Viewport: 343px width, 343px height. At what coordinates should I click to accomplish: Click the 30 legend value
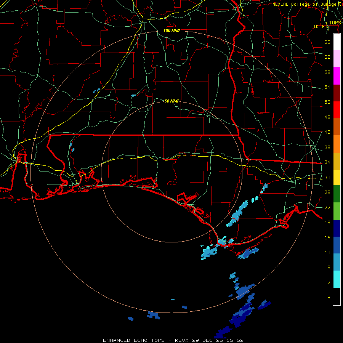tap(327, 177)
